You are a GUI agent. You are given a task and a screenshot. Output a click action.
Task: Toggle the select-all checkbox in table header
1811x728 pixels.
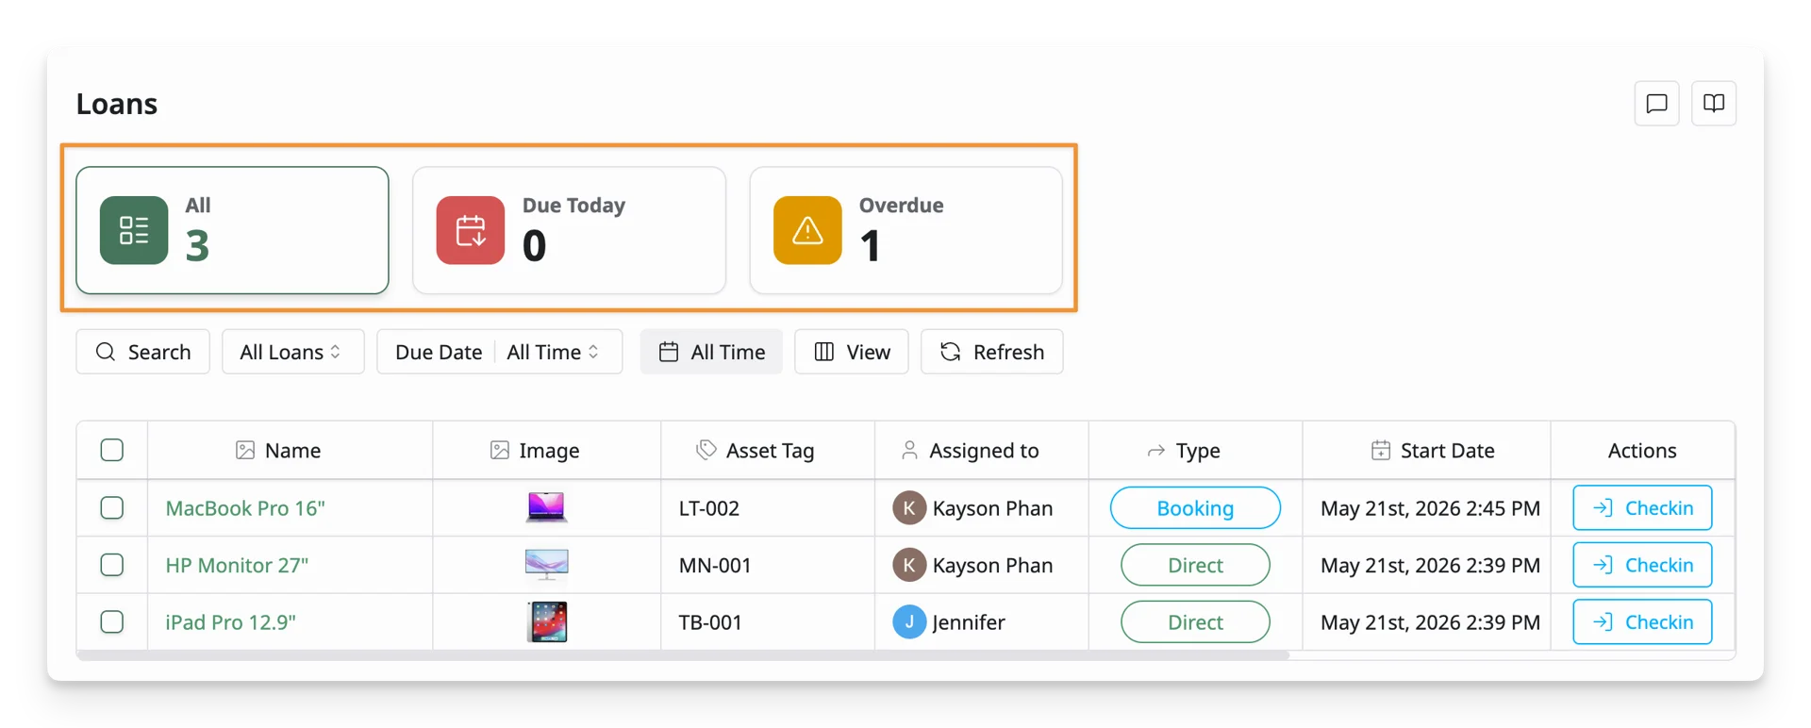[112, 450]
